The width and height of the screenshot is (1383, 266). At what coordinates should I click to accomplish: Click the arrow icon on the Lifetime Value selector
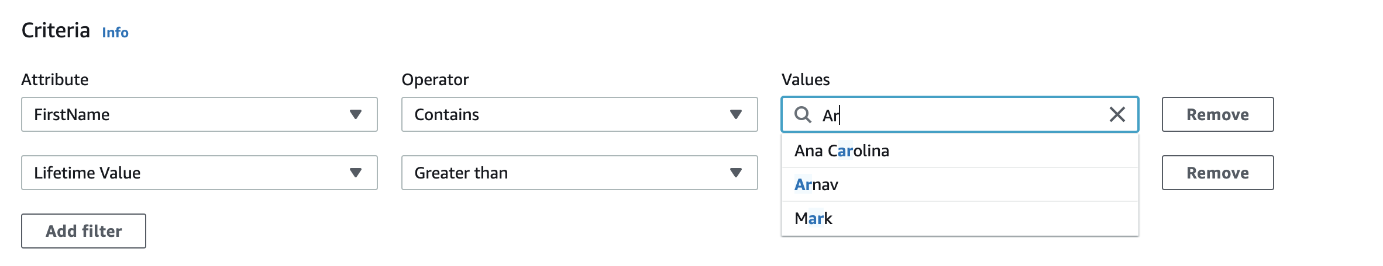(355, 173)
